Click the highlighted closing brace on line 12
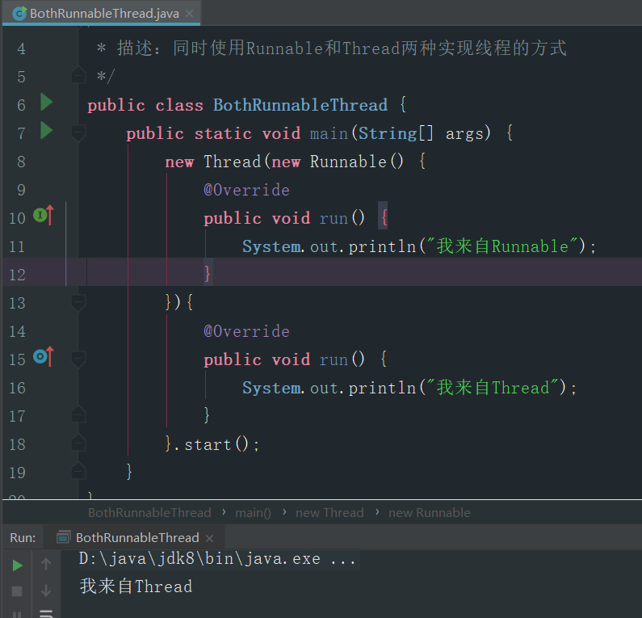Image resolution: width=642 pixels, height=618 pixels. [208, 273]
